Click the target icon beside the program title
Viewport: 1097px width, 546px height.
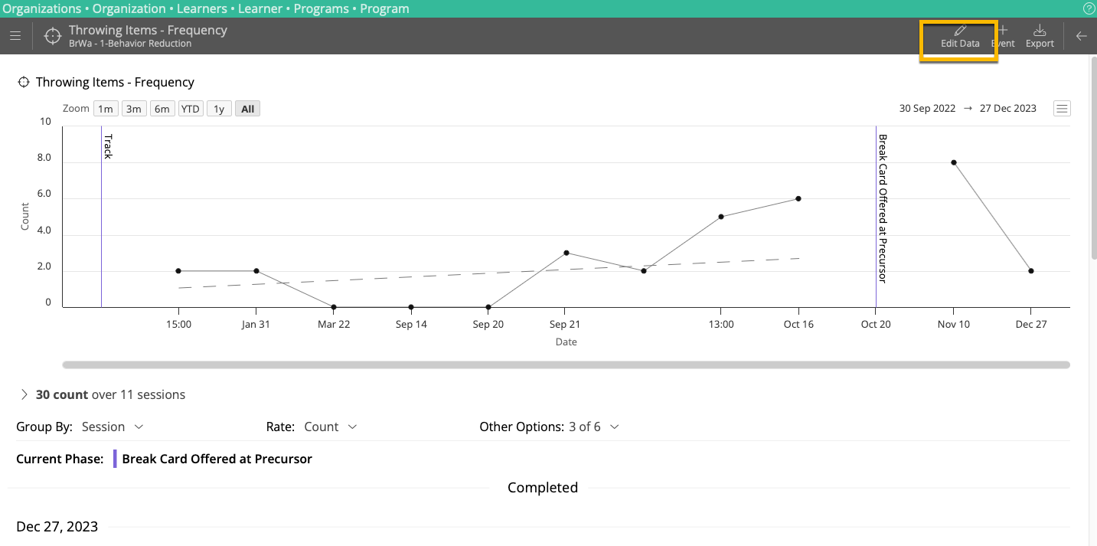pyautogui.click(x=52, y=36)
